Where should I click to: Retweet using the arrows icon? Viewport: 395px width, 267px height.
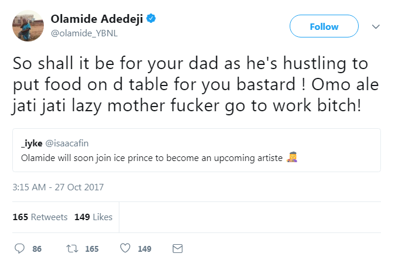[x=73, y=249]
